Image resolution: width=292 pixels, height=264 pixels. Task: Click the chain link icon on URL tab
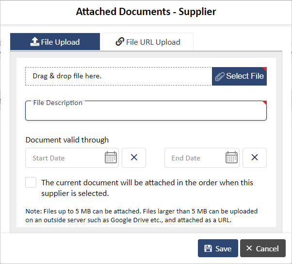pos(120,41)
